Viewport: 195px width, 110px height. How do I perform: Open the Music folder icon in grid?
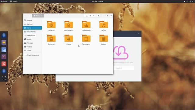click(104, 25)
